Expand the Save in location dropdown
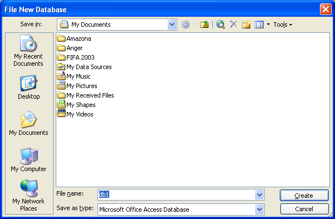Image resolution: width=335 pixels, height=219 pixels. coord(172,25)
